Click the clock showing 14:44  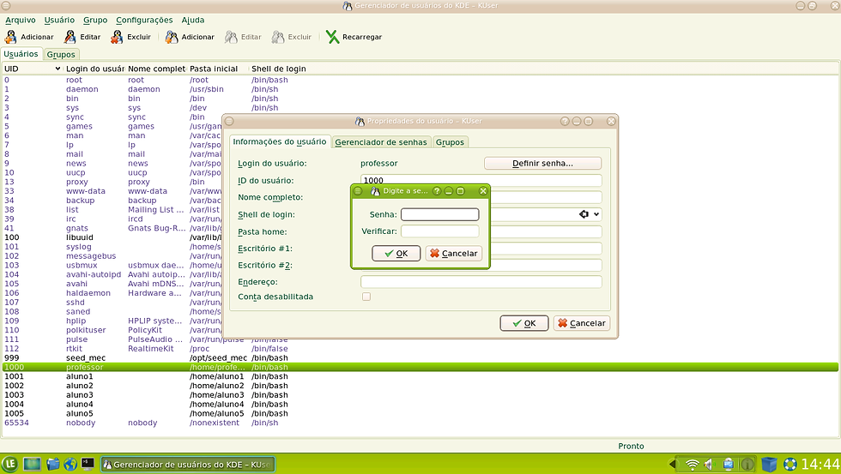(820, 464)
